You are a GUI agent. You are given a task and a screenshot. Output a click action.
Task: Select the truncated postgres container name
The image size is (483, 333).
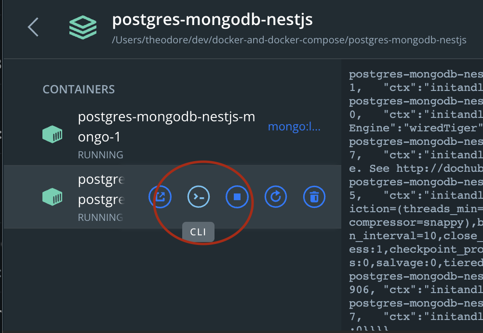101,190
